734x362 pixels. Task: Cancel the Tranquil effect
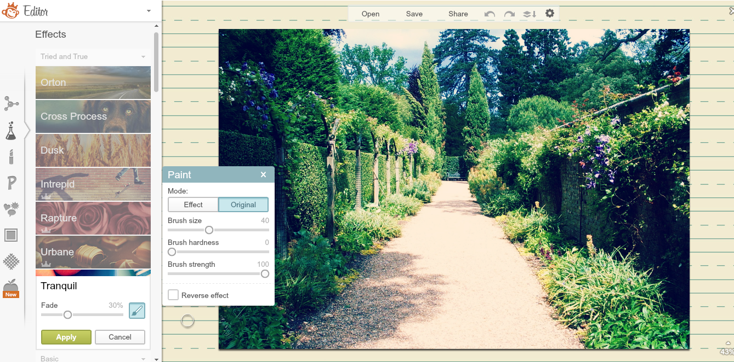[120, 337]
